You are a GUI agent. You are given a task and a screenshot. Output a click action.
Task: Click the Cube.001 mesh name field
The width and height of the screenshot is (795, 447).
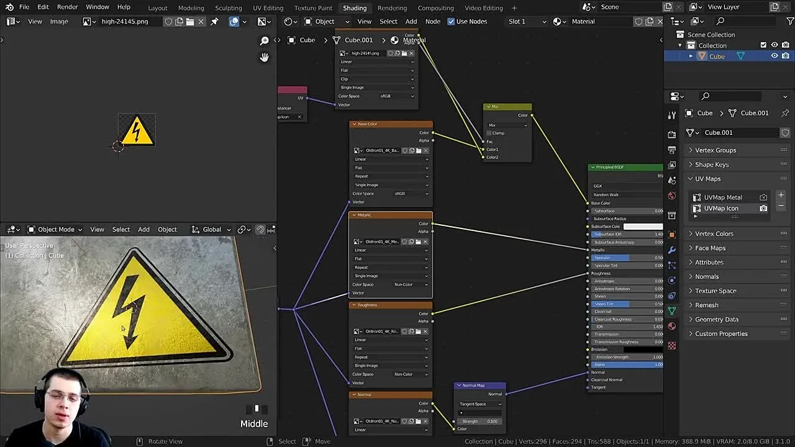click(x=740, y=133)
